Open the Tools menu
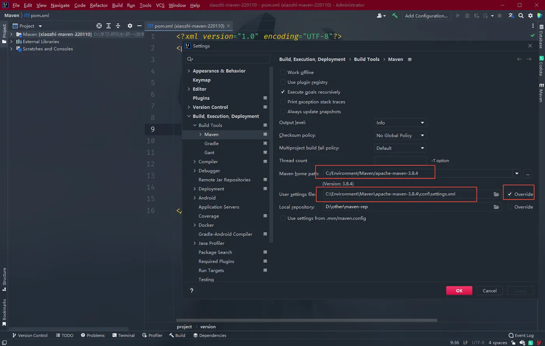This screenshot has width=545, height=346. pyautogui.click(x=145, y=5)
